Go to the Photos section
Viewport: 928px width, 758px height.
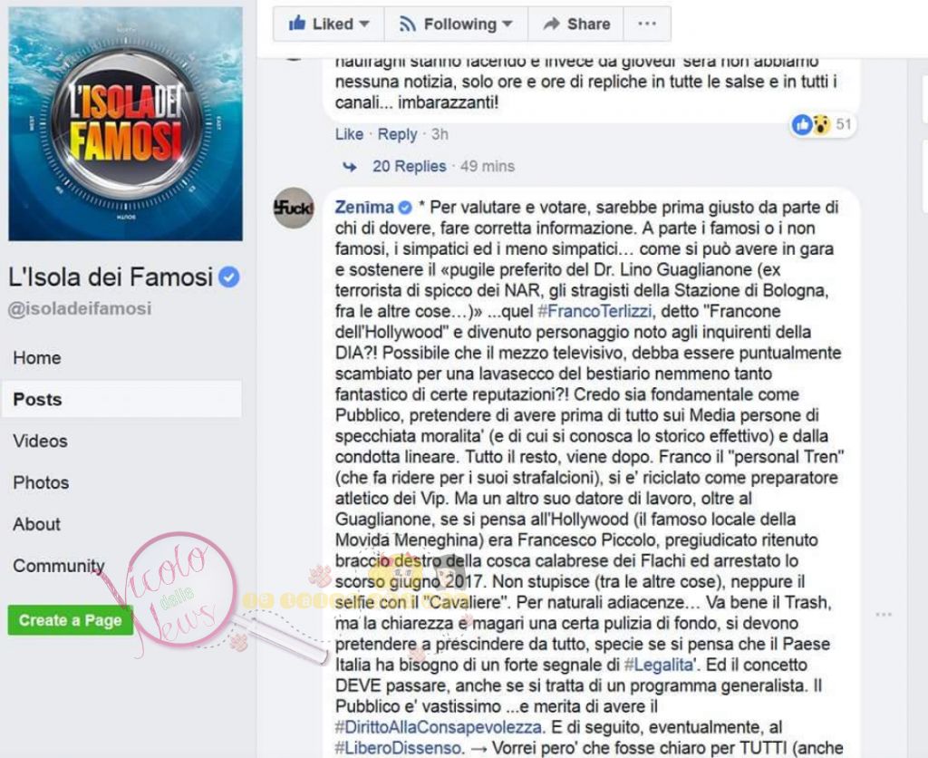[41, 482]
